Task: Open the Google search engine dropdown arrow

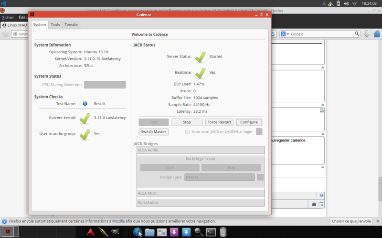Action: click(288, 34)
